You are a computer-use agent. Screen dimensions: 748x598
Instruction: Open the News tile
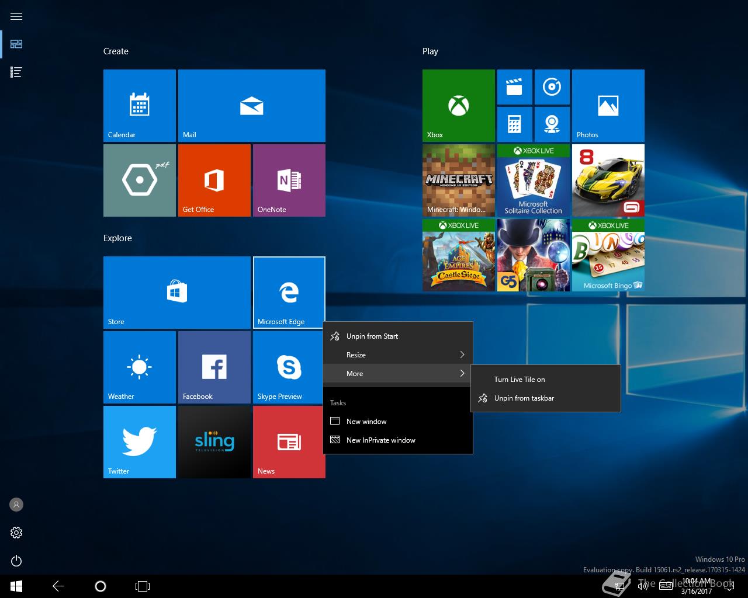point(289,442)
